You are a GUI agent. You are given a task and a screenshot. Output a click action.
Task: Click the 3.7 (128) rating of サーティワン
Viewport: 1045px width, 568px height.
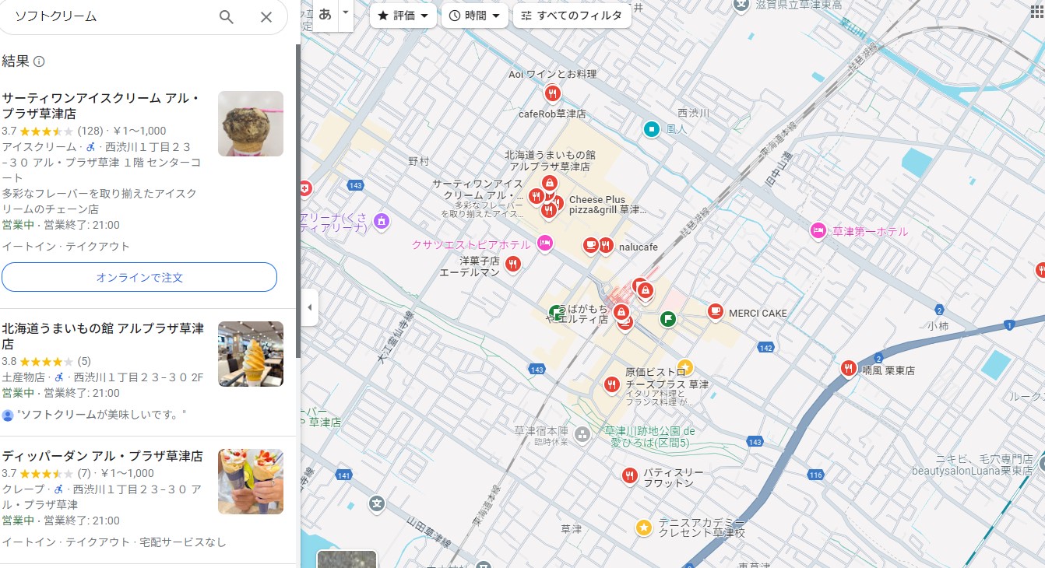[x=52, y=131]
